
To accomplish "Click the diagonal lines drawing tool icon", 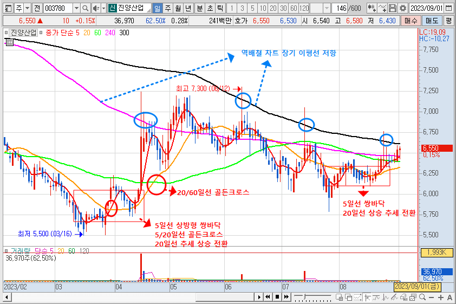I will point(395,297).
